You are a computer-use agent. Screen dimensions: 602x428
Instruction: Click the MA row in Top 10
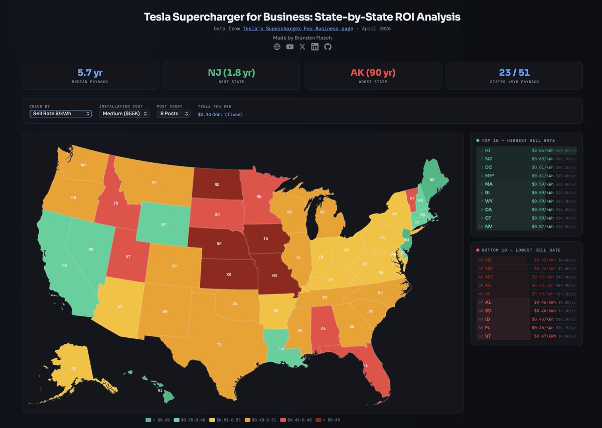pos(526,184)
